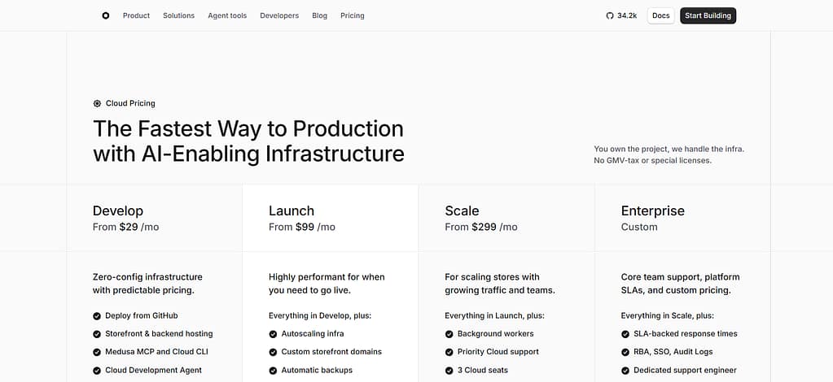Click the Deploy from GitHub feature text
This screenshot has width=833, height=382.
[x=142, y=315]
